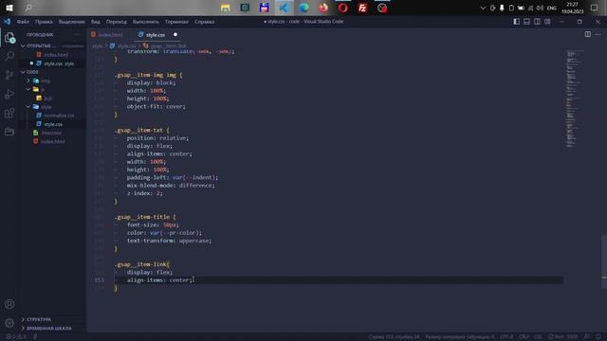The width and height of the screenshot is (607, 341).
Task: Open the Windows action center notifications
Action: [x=595, y=8]
